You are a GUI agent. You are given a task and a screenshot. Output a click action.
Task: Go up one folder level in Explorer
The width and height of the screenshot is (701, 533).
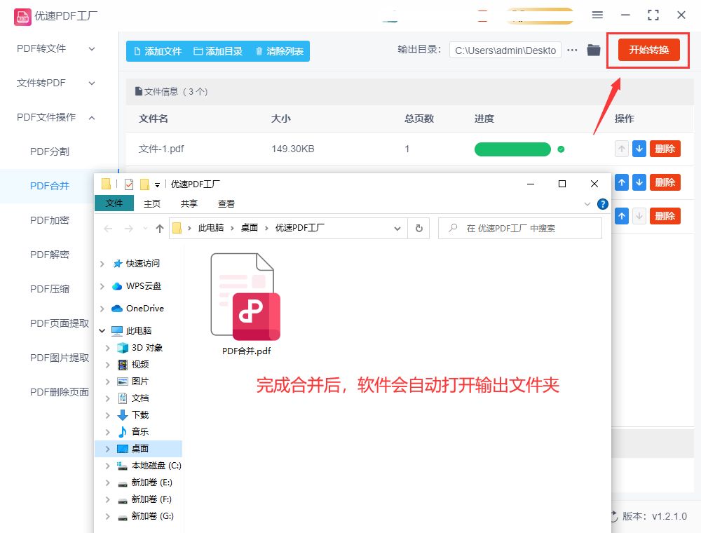pyautogui.click(x=160, y=229)
